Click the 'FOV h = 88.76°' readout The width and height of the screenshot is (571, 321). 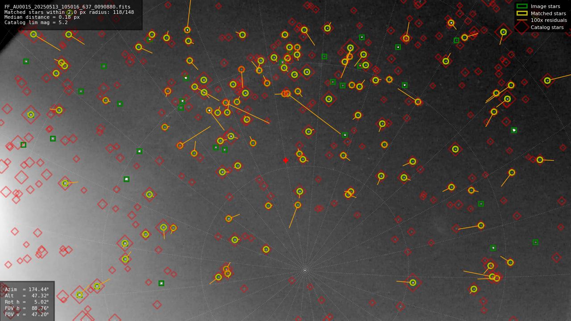point(27,308)
